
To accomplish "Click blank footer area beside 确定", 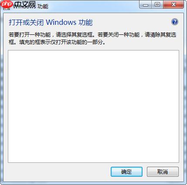I will click(58, 172).
